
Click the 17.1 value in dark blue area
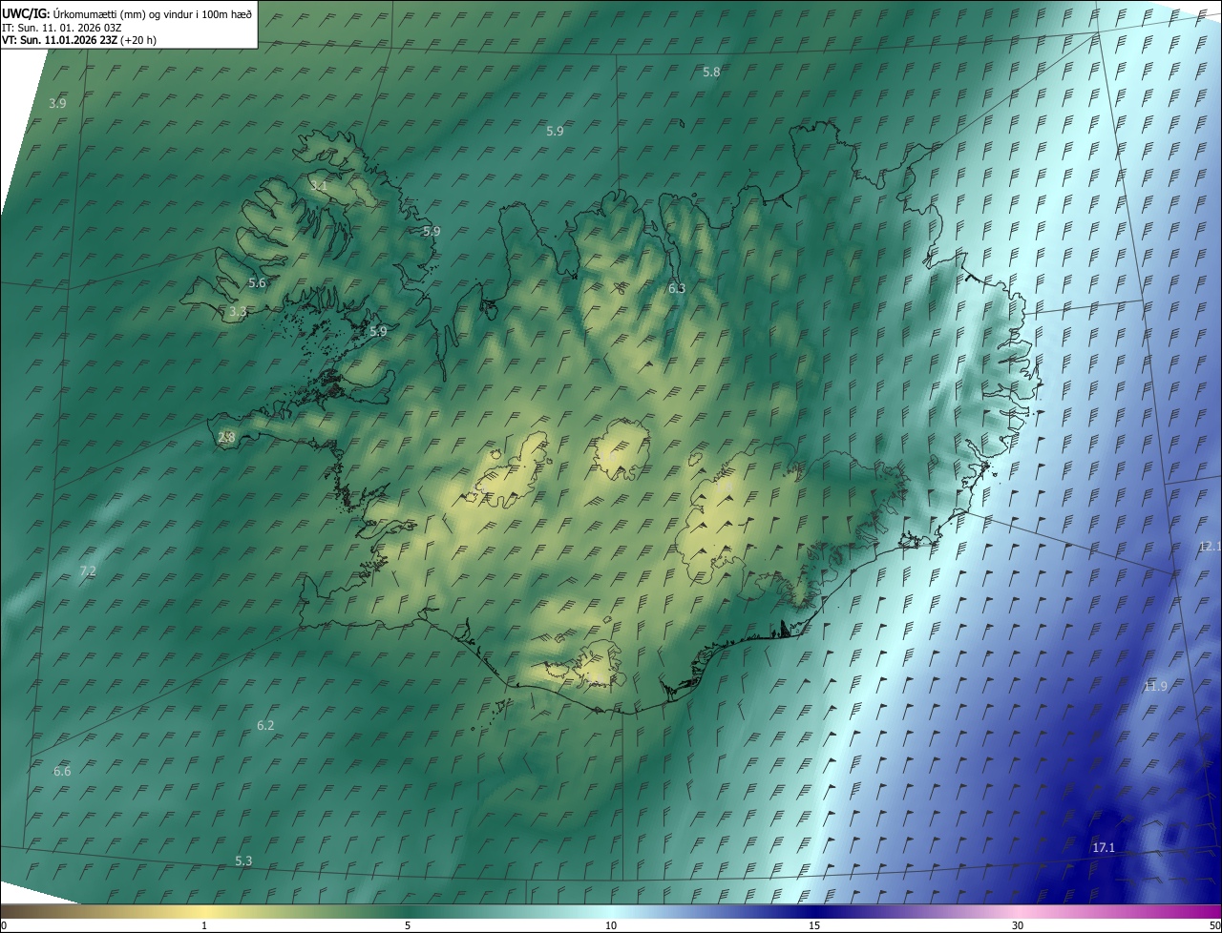pos(1104,848)
